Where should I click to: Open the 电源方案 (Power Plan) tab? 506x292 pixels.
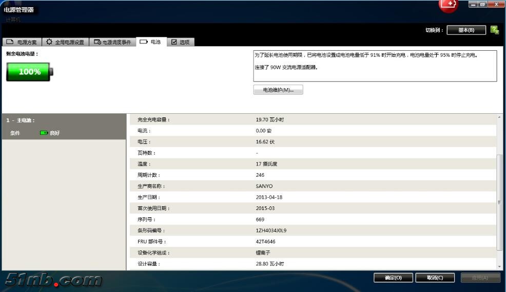[x=22, y=42]
